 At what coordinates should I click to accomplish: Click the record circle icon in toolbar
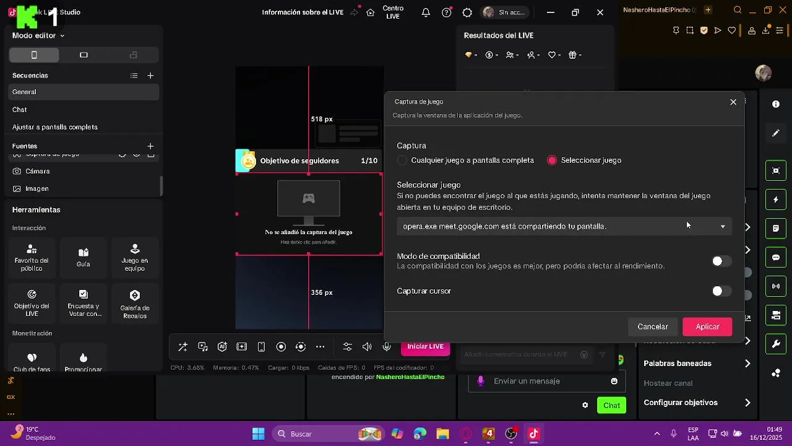coord(281,347)
